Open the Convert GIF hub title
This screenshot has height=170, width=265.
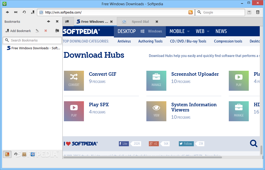pyautogui.click(x=103, y=74)
